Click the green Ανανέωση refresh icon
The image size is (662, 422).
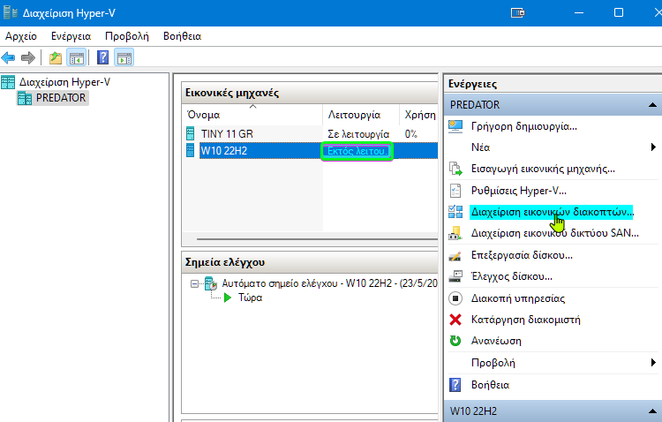(455, 341)
